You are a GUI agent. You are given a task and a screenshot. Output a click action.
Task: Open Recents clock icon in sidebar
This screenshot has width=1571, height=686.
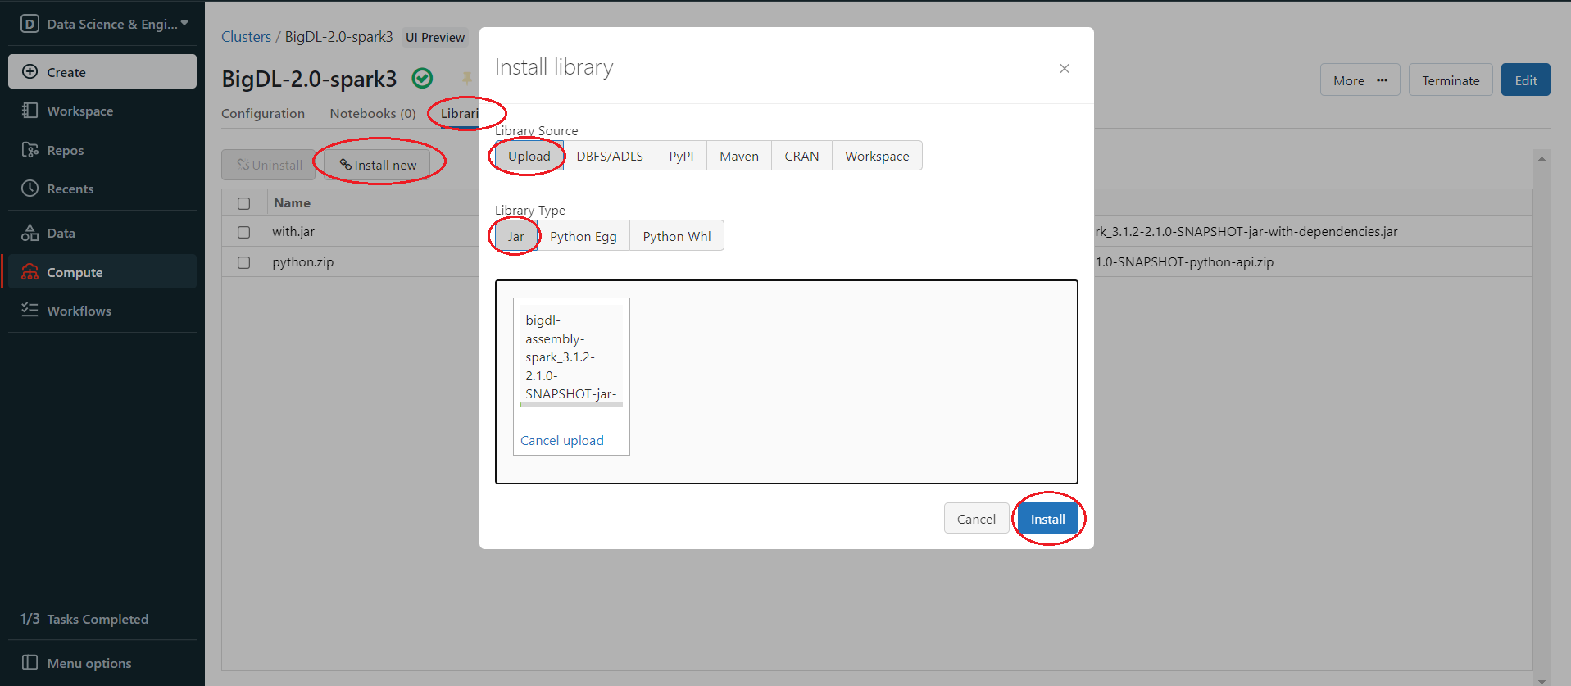click(30, 189)
